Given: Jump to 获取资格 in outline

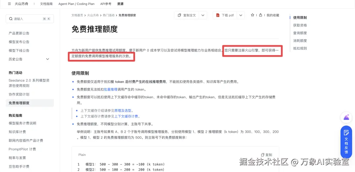Looking at the screenshot, I should (x=300, y=25).
